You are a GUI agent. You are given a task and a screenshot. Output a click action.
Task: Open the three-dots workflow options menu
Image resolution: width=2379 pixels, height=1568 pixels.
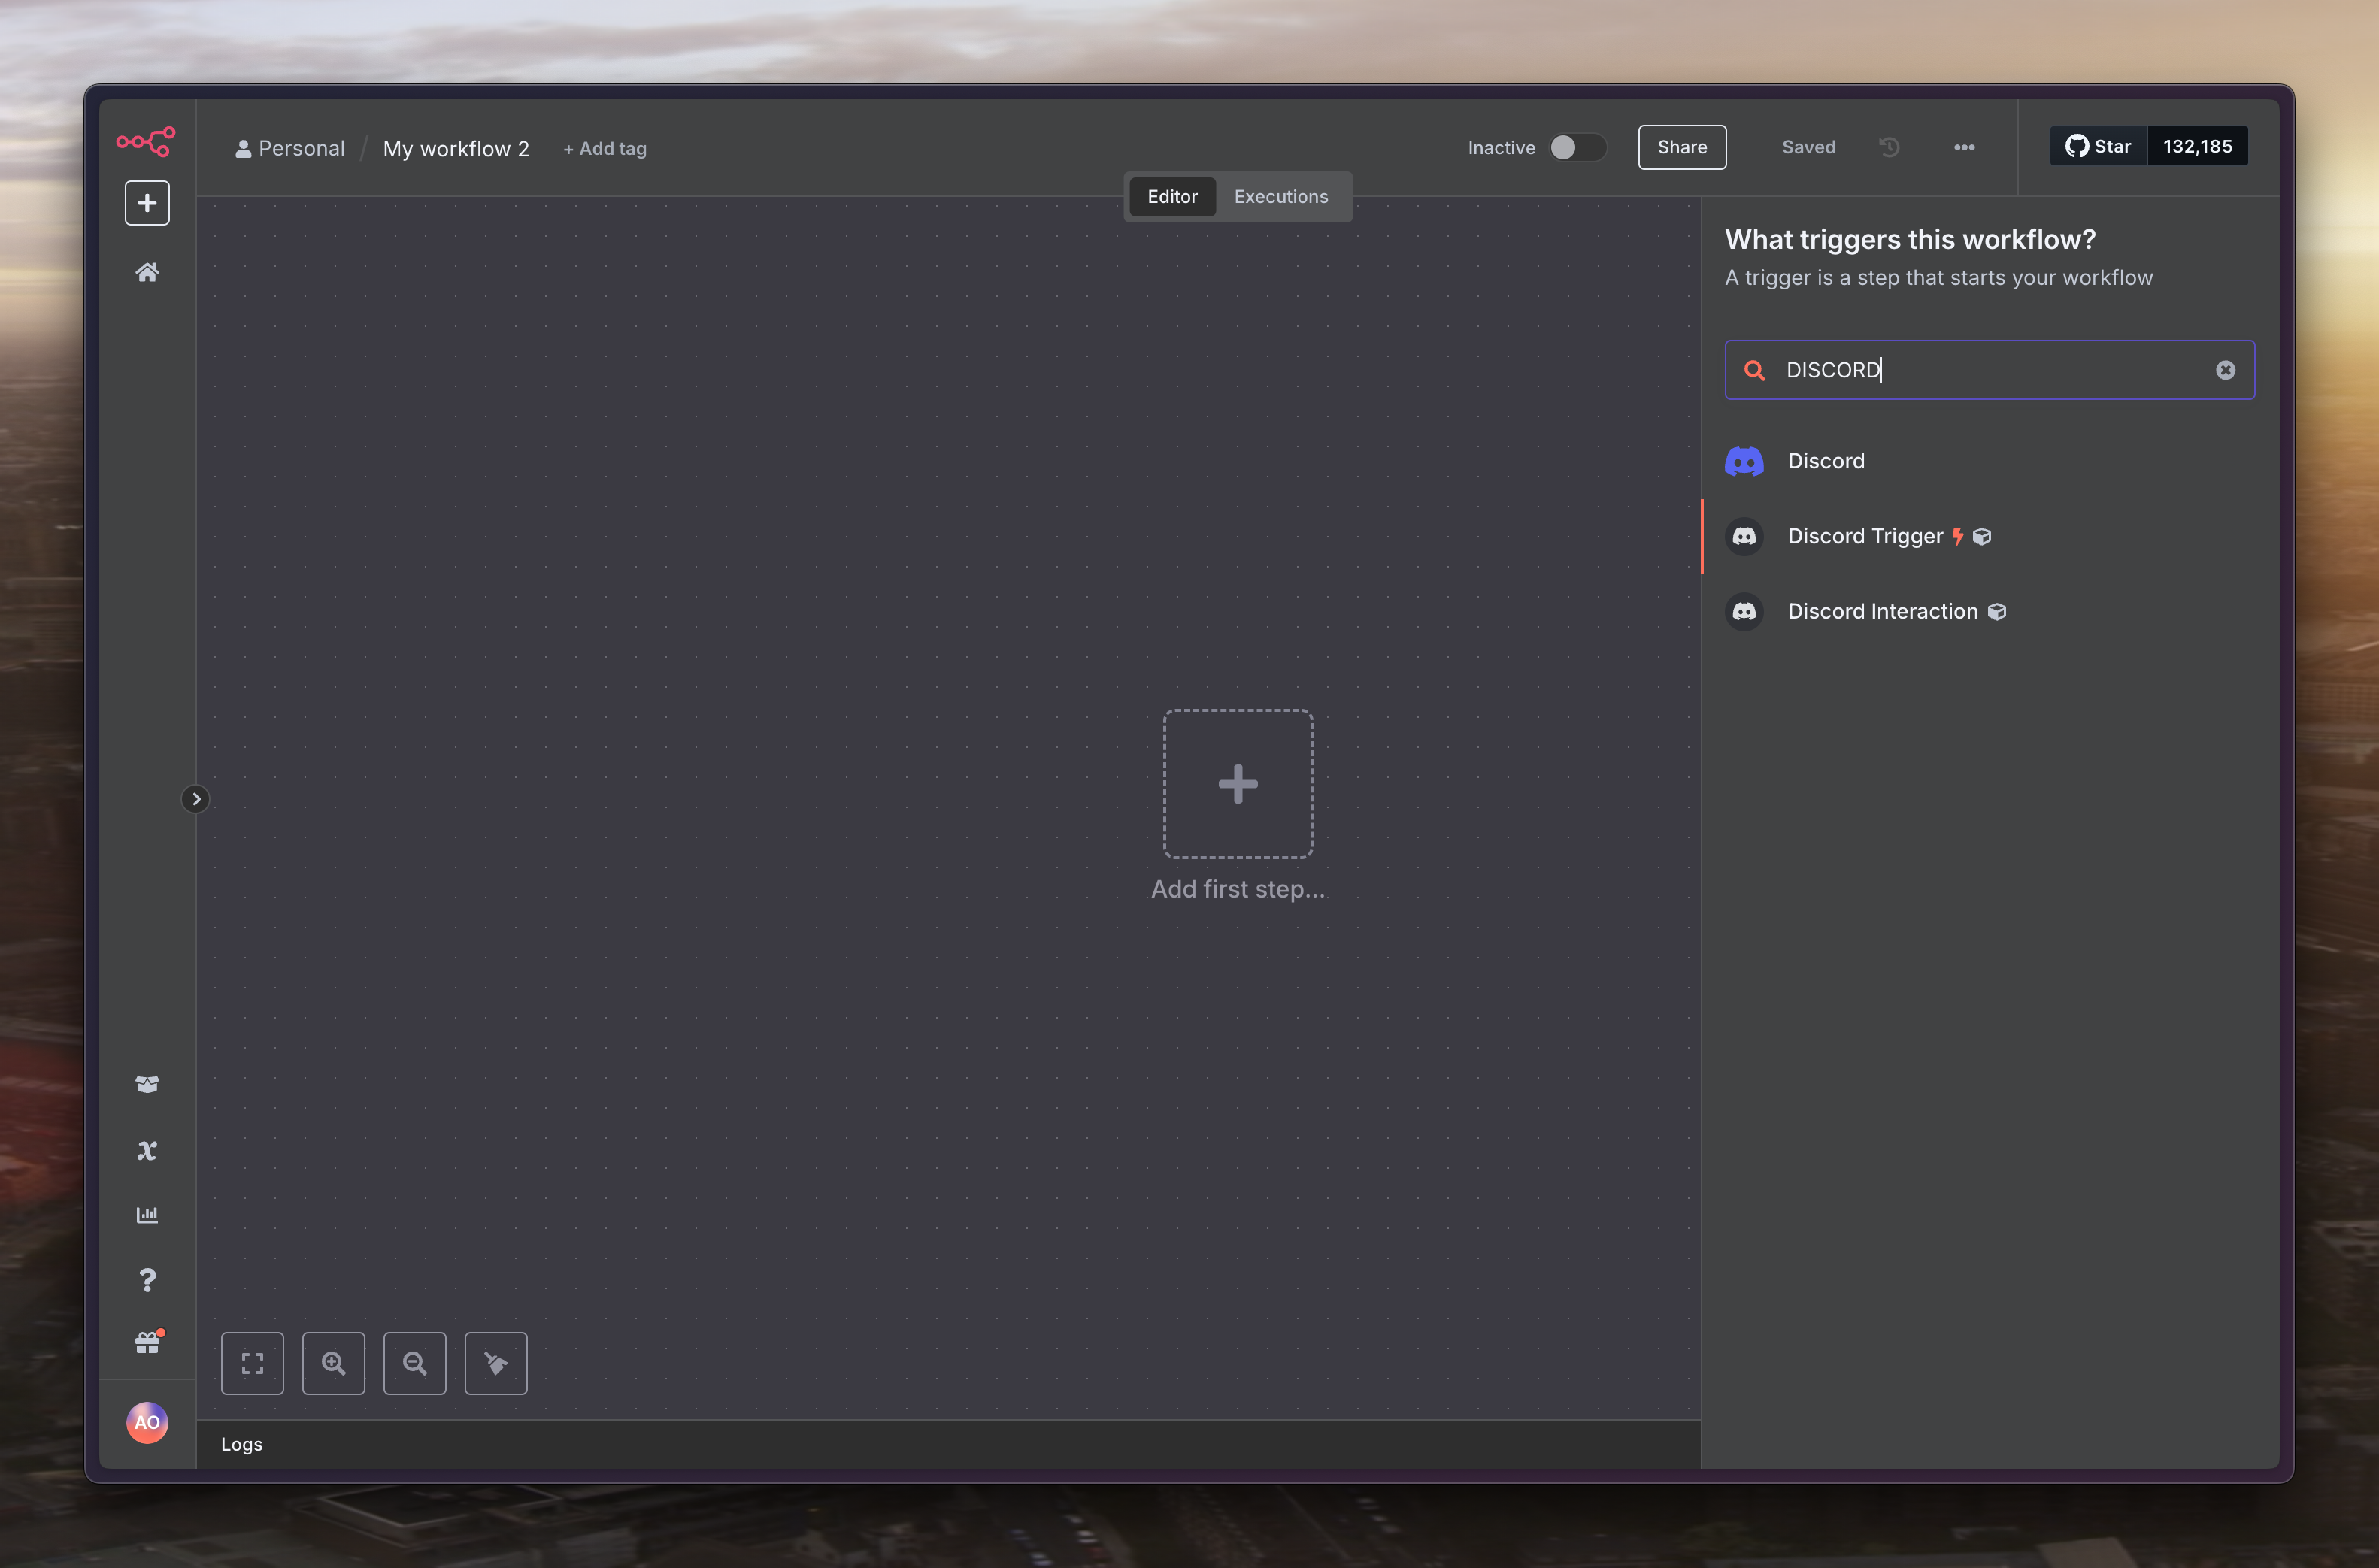click(1963, 147)
